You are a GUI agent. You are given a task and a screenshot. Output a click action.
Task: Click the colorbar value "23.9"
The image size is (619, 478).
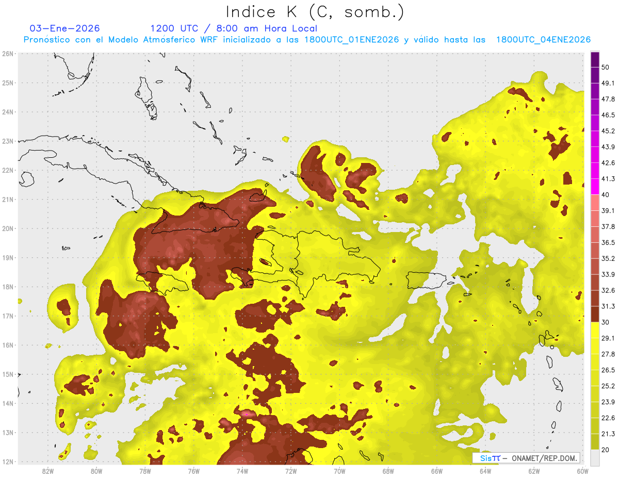click(x=608, y=402)
